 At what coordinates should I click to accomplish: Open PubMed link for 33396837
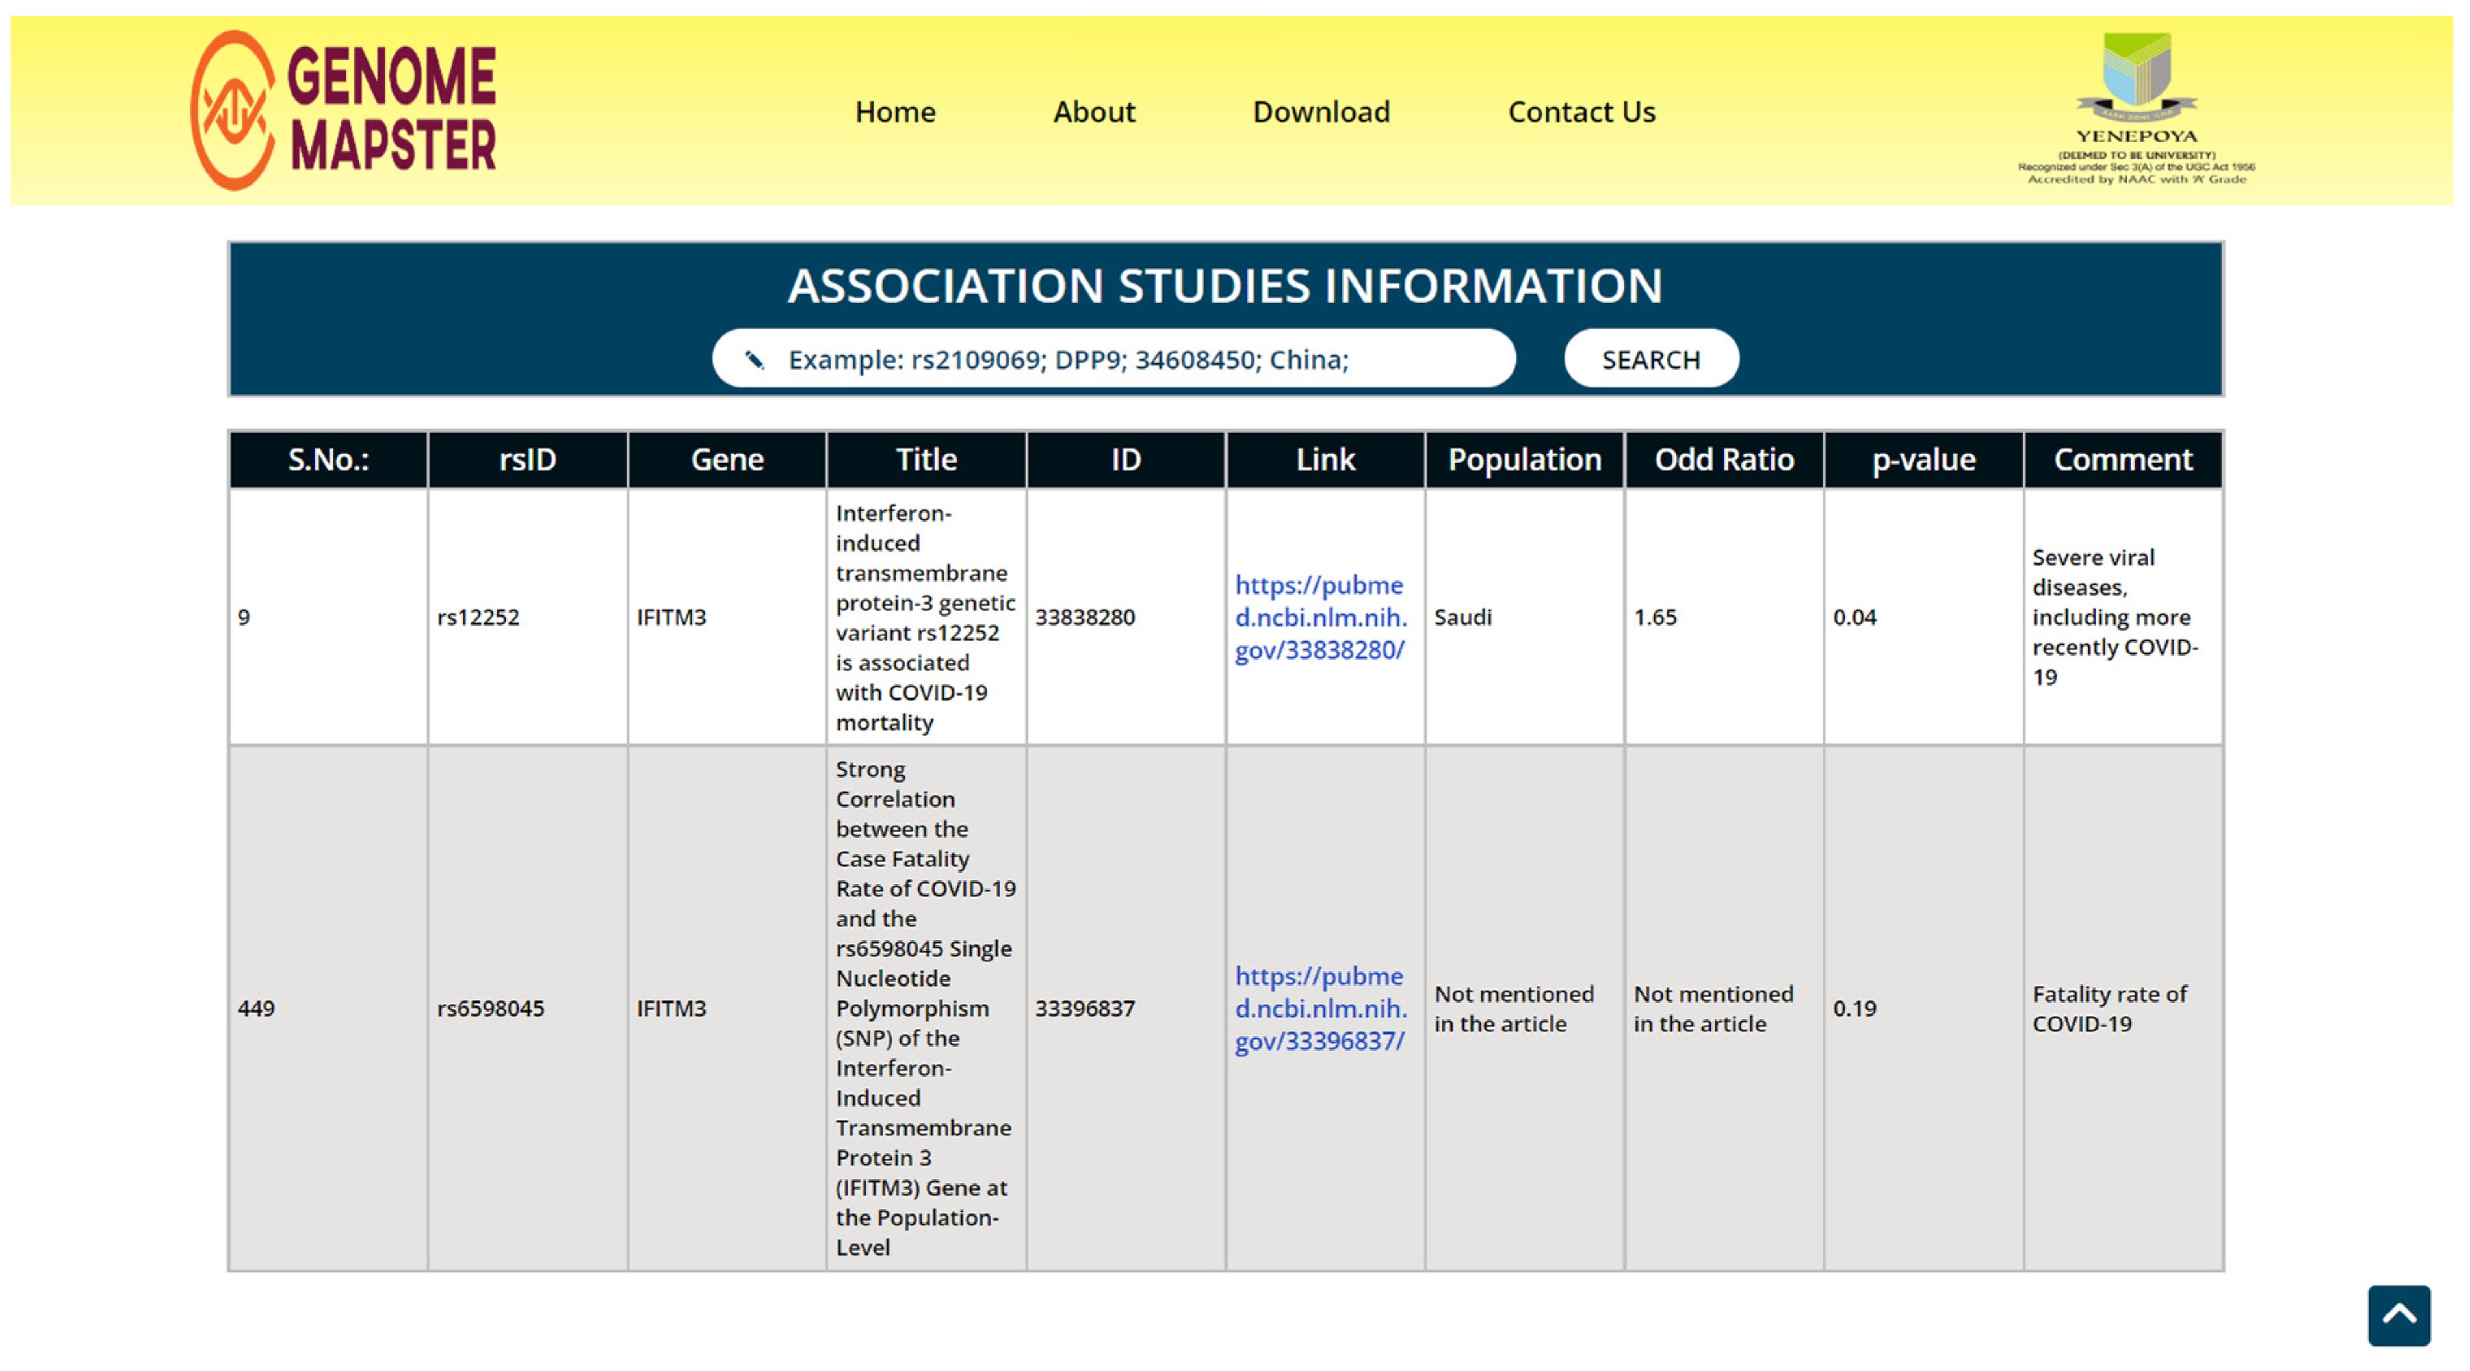pos(1319,1008)
